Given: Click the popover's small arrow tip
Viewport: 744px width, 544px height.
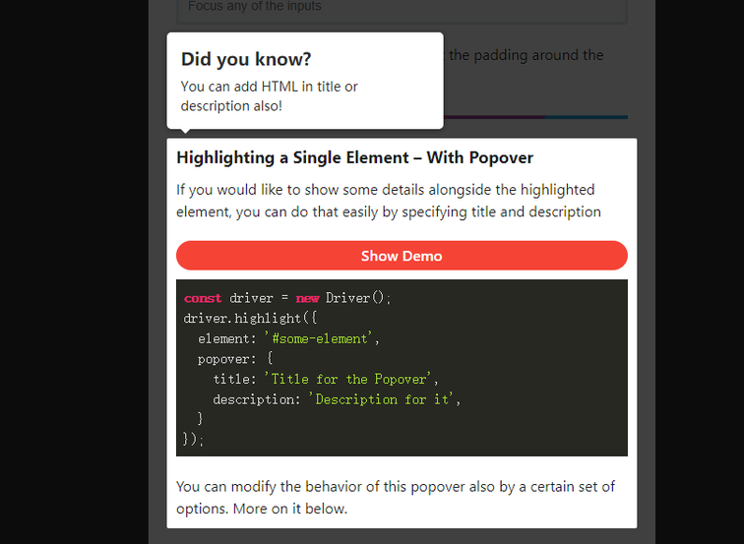Looking at the screenshot, I should click(x=183, y=133).
